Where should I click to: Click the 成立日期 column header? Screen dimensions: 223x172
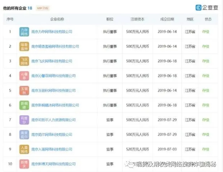tap(166, 19)
